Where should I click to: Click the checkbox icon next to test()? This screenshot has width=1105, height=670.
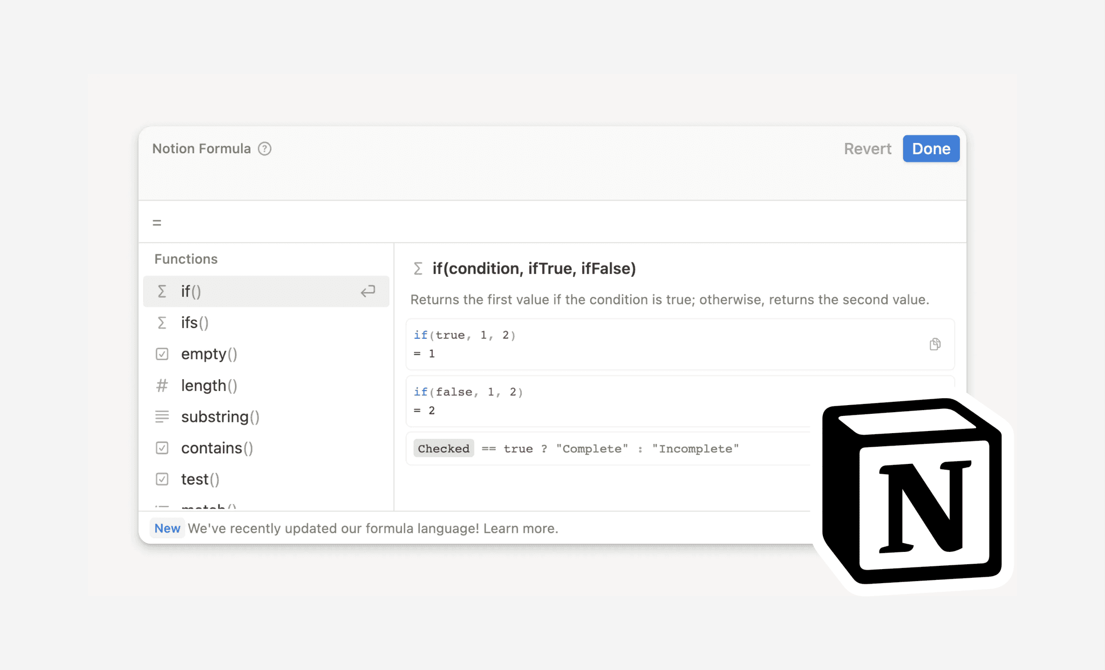click(161, 479)
